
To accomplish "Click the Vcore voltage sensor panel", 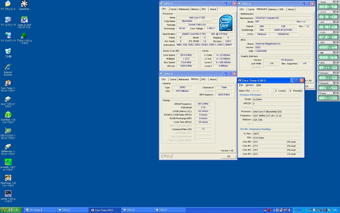I will point(328,7).
